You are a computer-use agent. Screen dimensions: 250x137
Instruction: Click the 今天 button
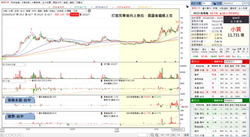[x=245, y=3]
